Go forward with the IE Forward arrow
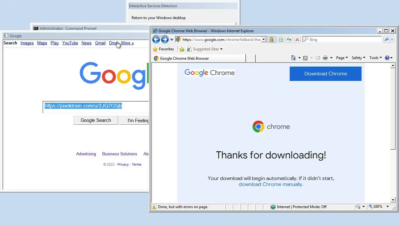This screenshot has width=400, height=225. [x=165, y=39]
